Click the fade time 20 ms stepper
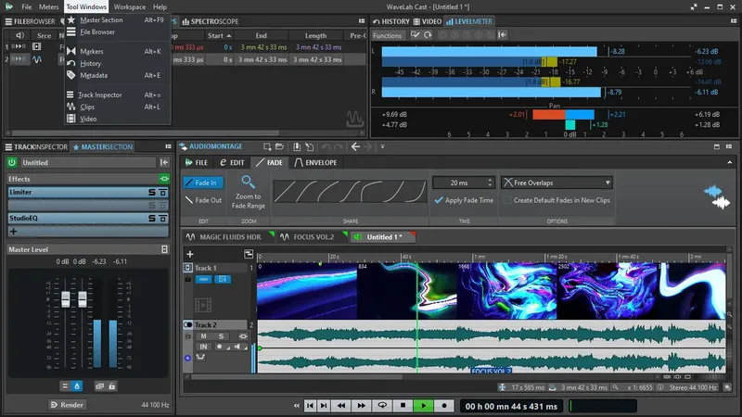Image resolution: width=742 pixels, height=417 pixels. point(489,183)
